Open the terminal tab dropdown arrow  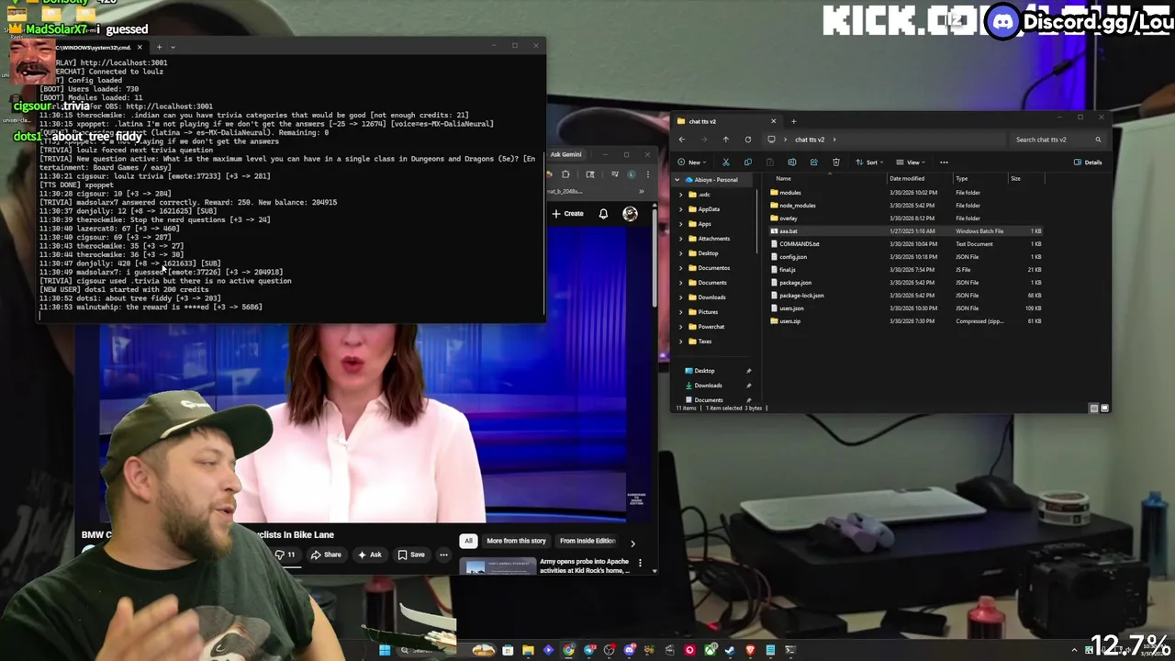coord(173,47)
